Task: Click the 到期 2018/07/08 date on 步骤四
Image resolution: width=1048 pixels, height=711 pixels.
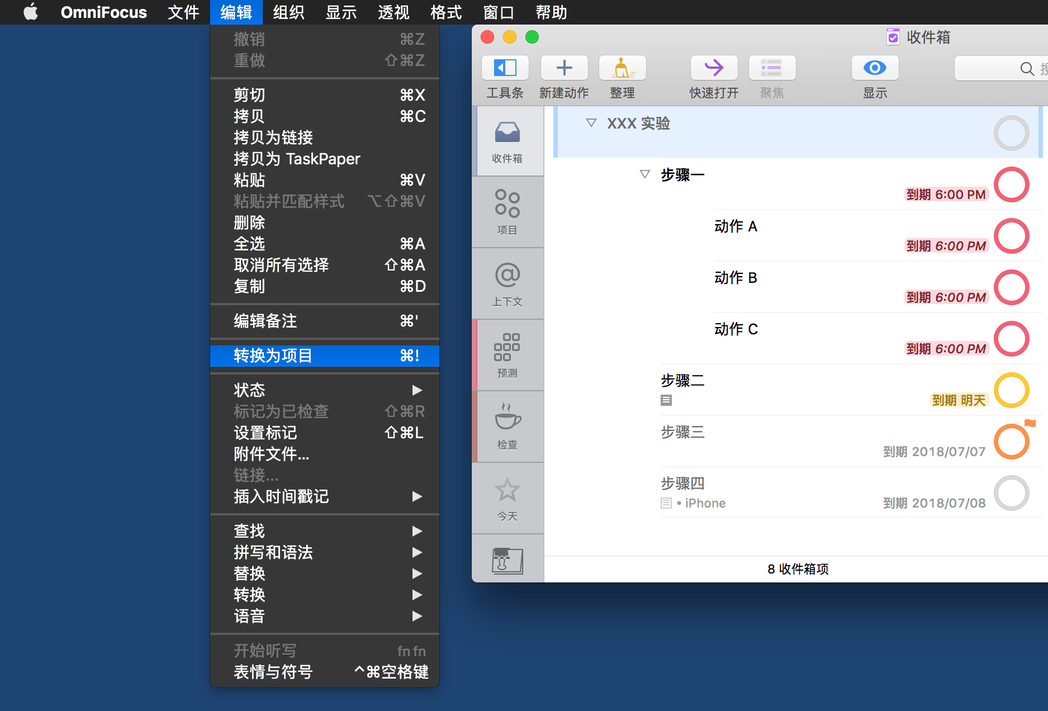Action: [x=934, y=503]
